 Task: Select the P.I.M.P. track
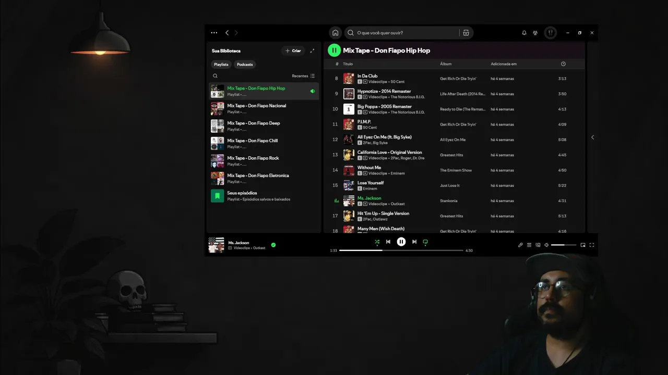(454, 124)
